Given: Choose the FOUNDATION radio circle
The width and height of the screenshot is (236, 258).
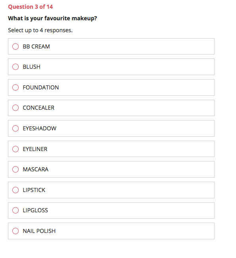Looking at the screenshot, I should 15,87.
